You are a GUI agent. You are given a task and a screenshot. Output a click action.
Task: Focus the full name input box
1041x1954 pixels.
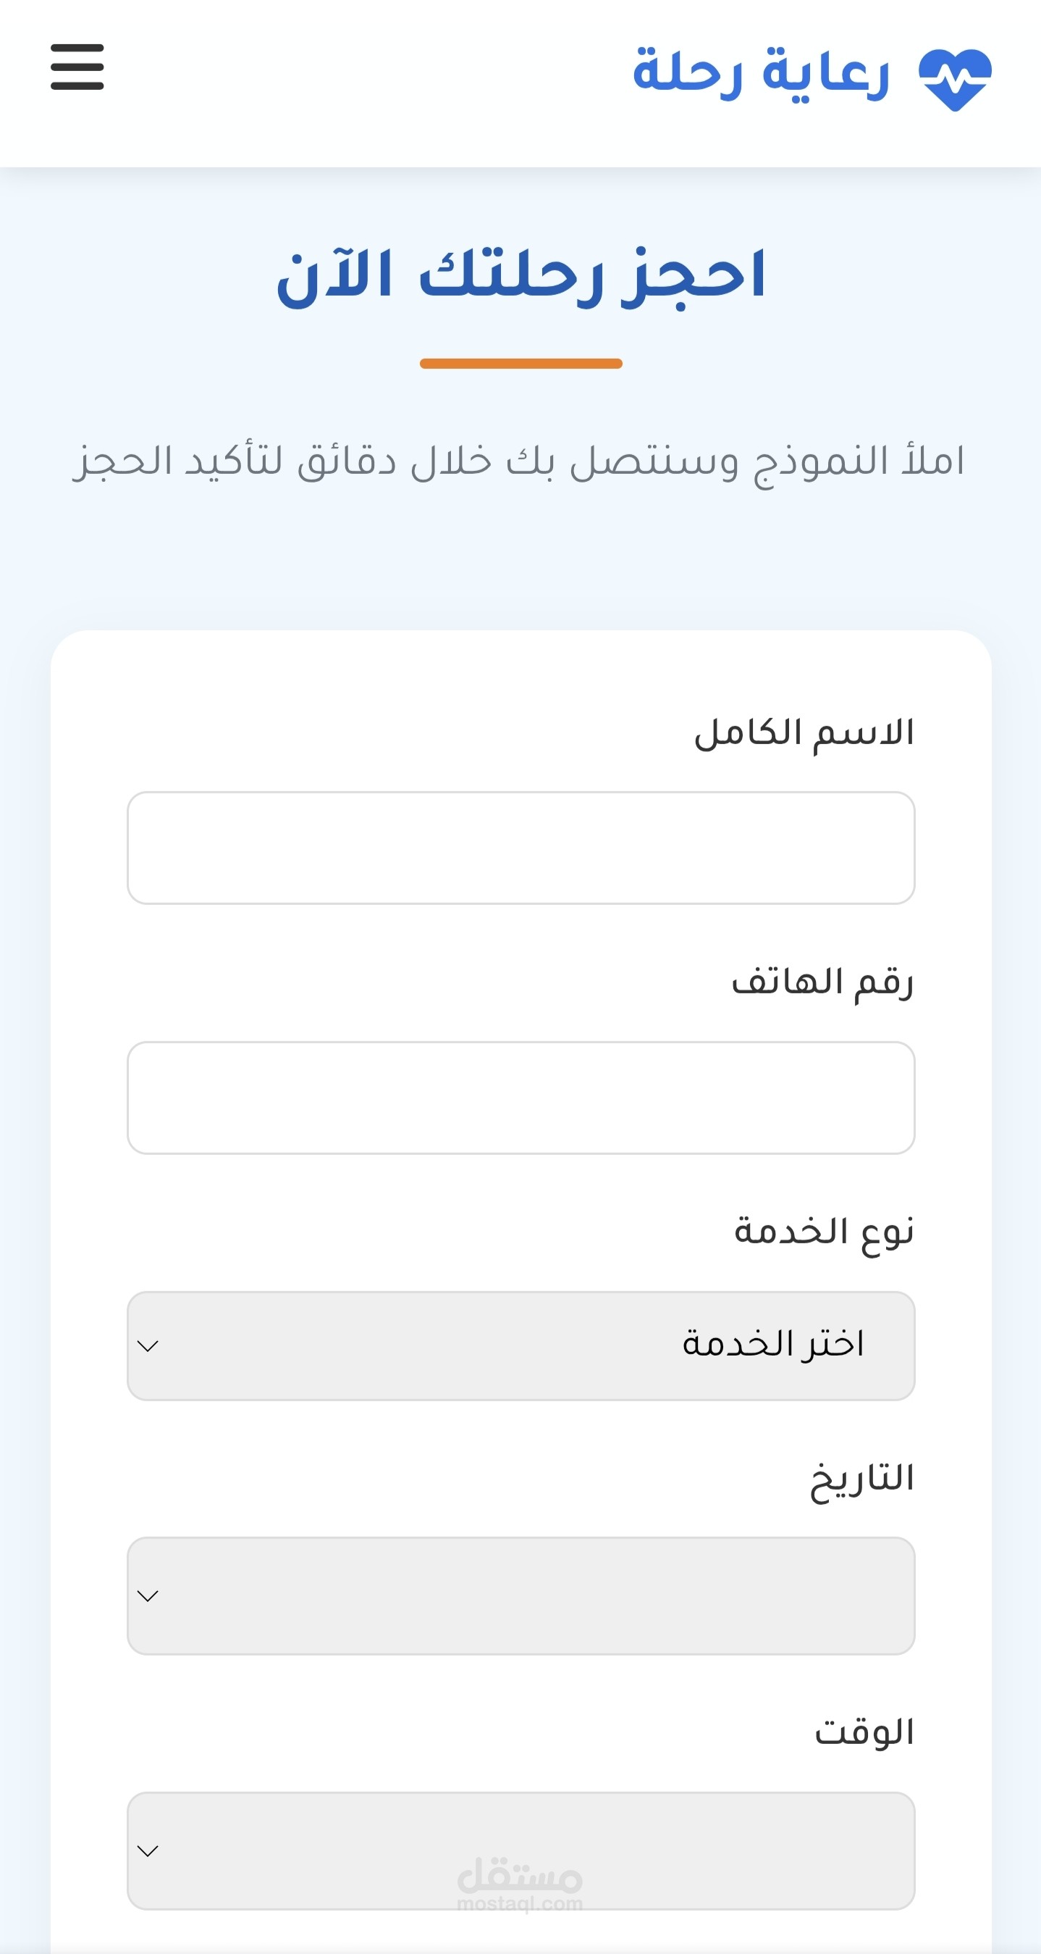point(521,848)
